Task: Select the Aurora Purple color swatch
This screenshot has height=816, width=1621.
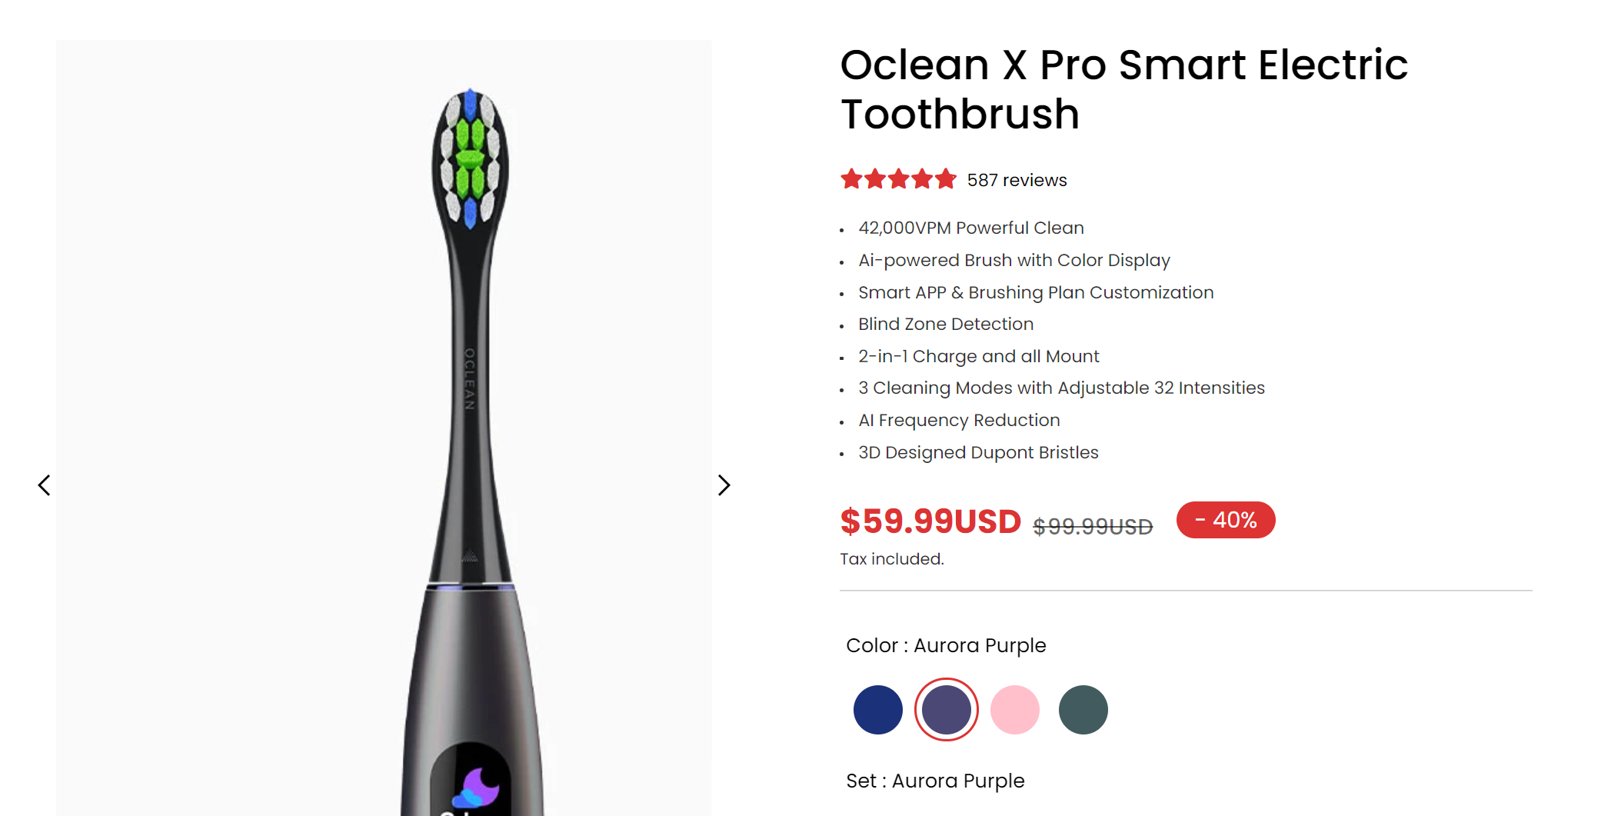Action: tap(946, 710)
